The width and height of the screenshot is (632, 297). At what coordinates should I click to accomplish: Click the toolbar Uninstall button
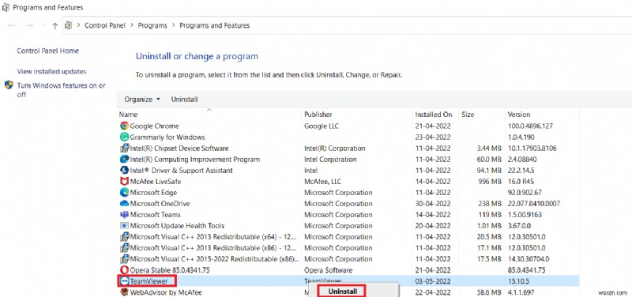point(185,100)
